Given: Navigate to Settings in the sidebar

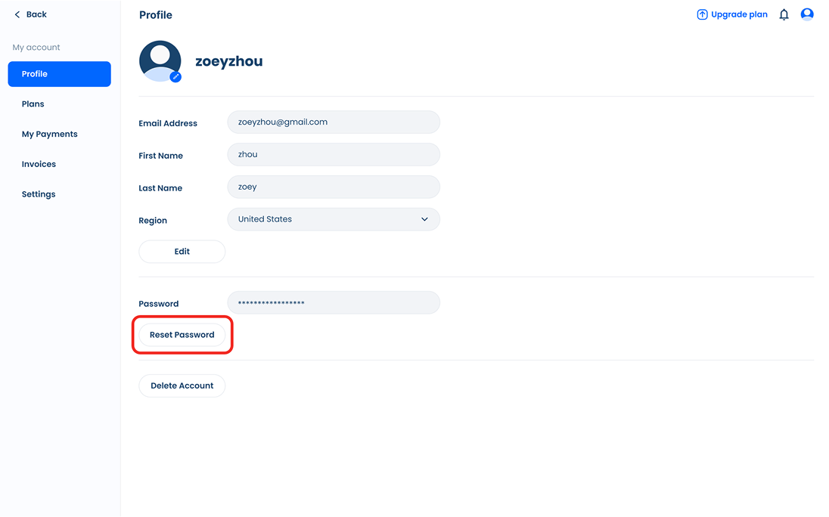Looking at the screenshot, I should click(x=39, y=194).
